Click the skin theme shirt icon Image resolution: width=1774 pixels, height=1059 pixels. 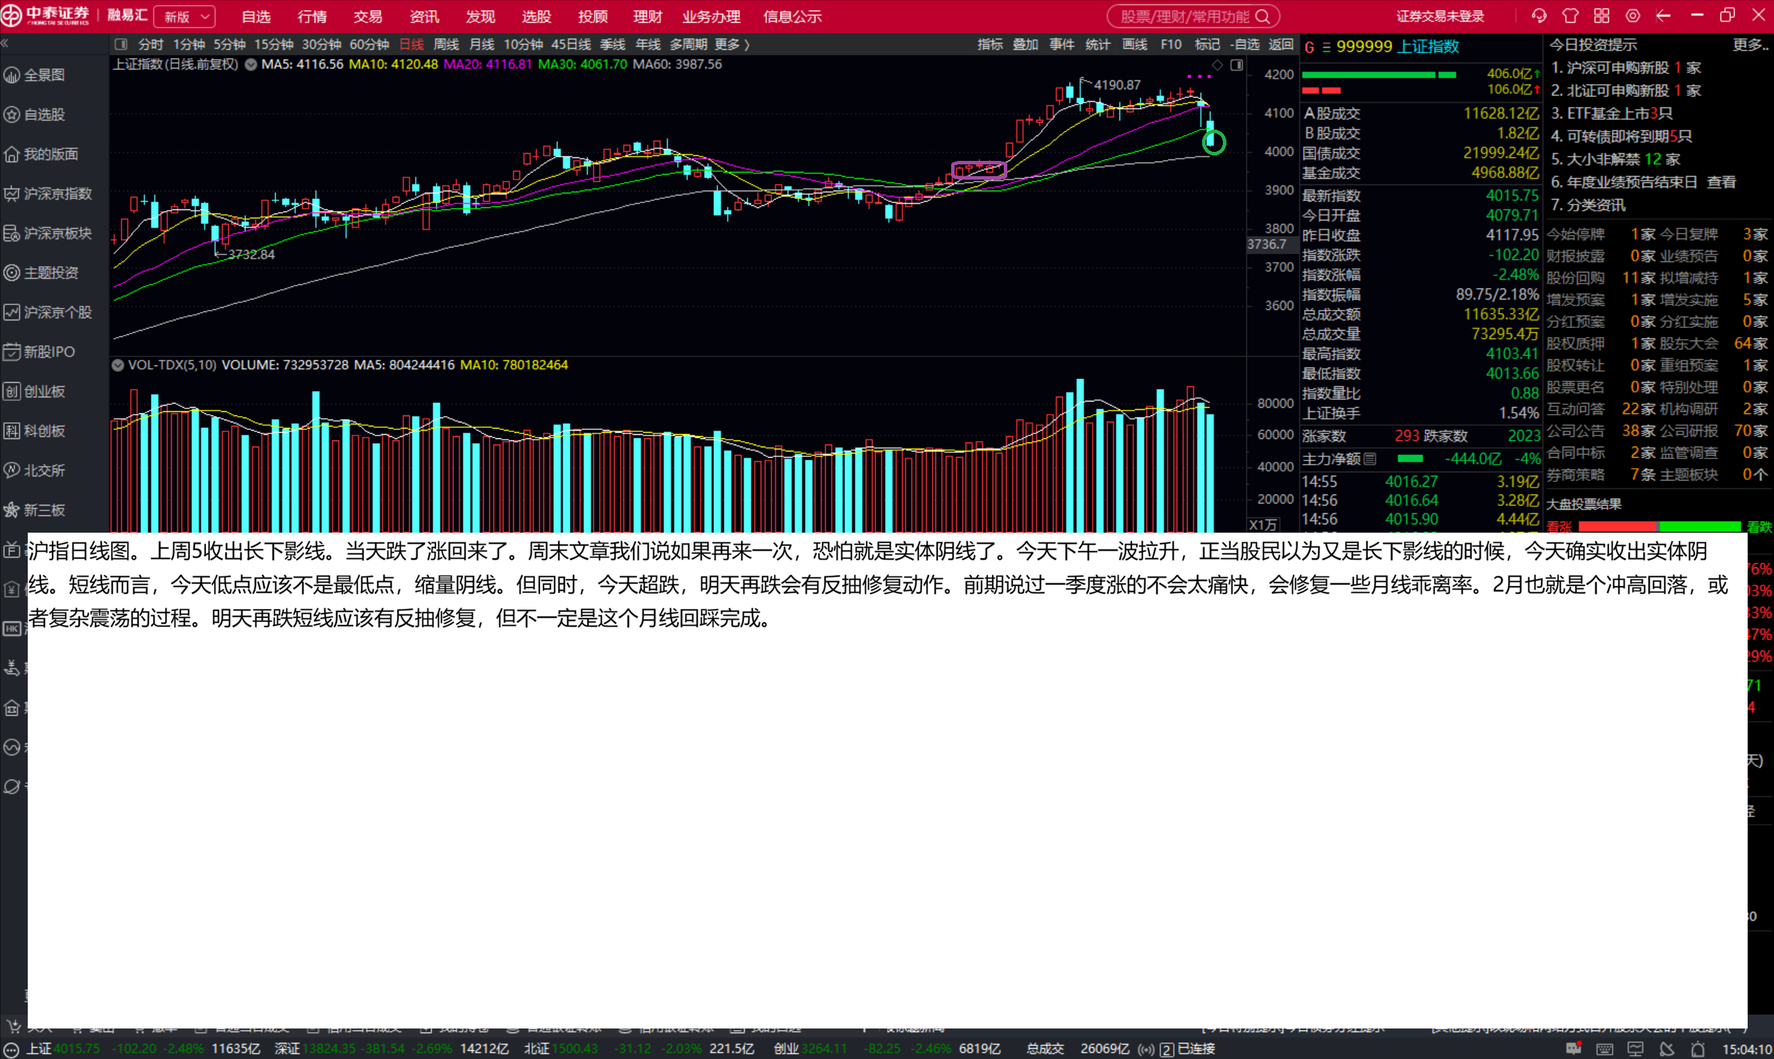pos(1570,16)
